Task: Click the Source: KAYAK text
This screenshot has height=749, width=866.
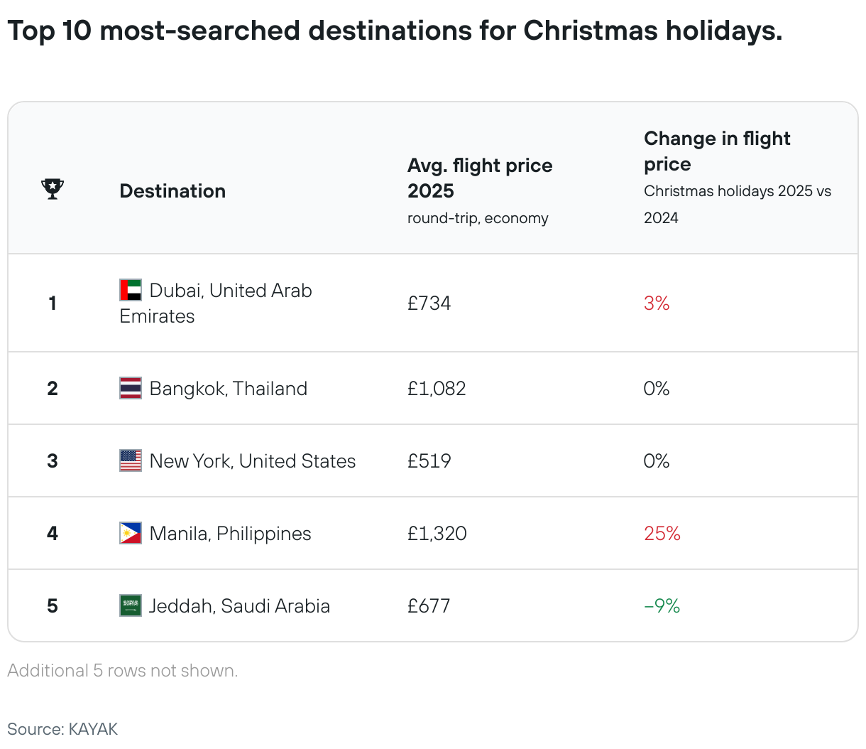Action: [x=62, y=729]
